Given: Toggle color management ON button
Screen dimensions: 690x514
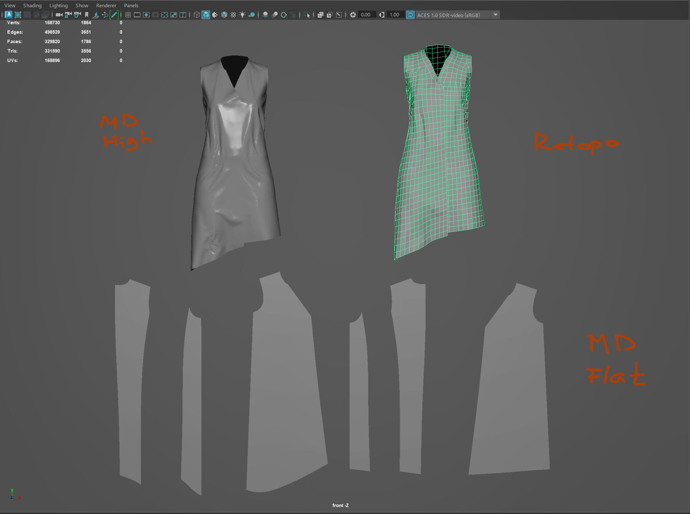Looking at the screenshot, I should [410, 15].
